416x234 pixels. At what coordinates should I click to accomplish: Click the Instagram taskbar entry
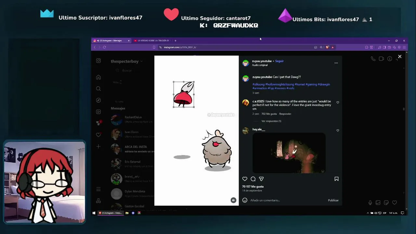110,213
